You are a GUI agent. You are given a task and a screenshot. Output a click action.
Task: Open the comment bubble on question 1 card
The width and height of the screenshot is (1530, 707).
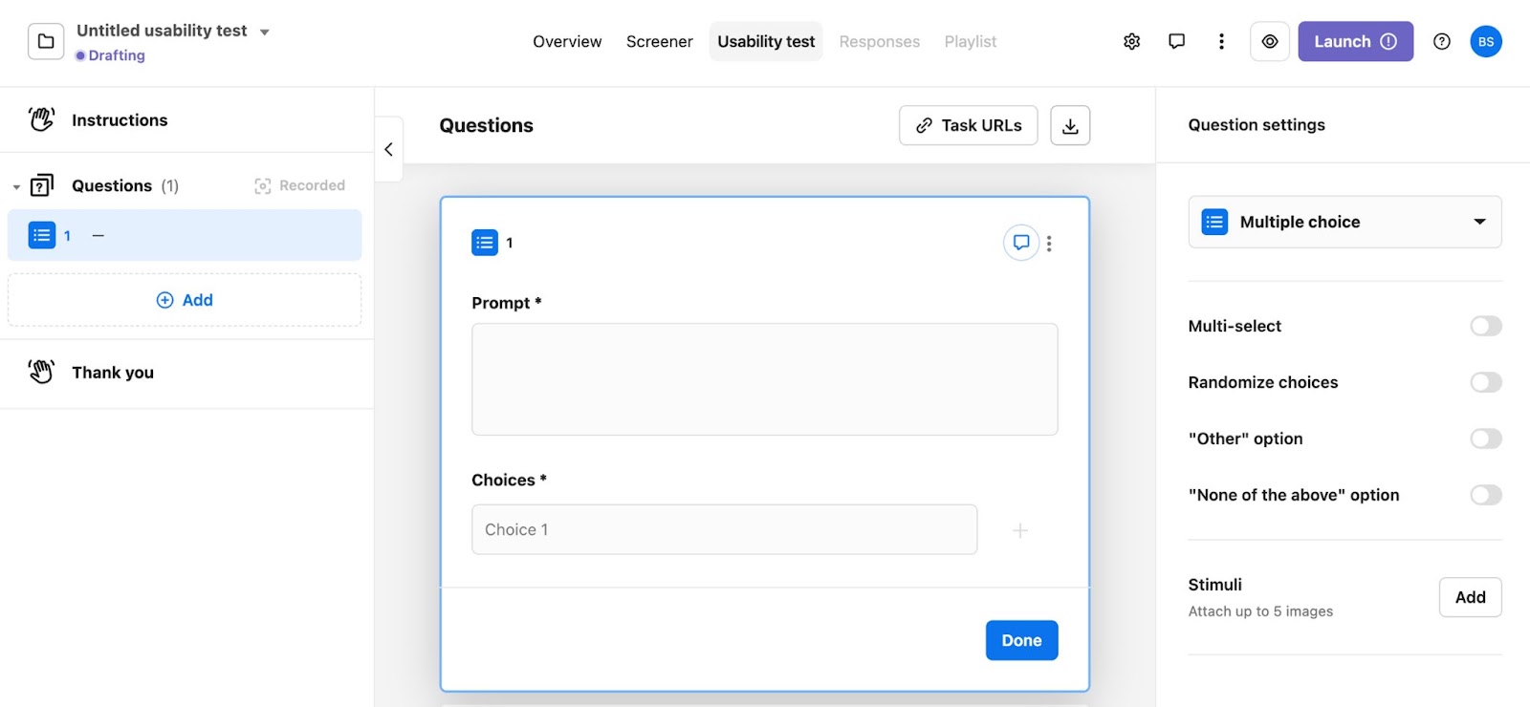1021,243
